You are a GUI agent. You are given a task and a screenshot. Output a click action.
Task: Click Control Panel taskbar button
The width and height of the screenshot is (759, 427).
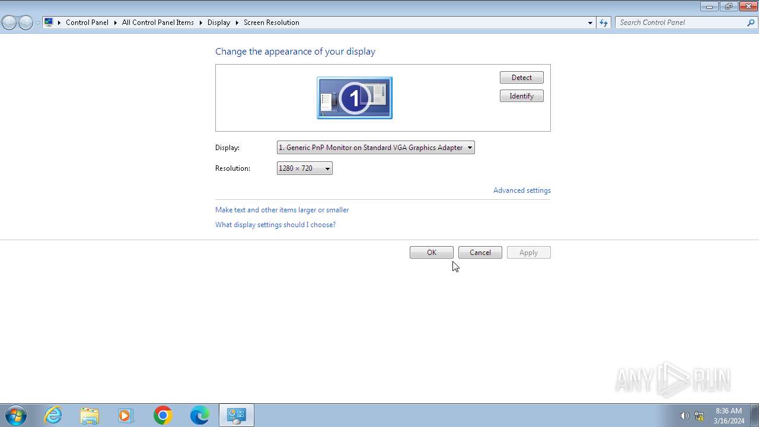pyautogui.click(x=237, y=415)
